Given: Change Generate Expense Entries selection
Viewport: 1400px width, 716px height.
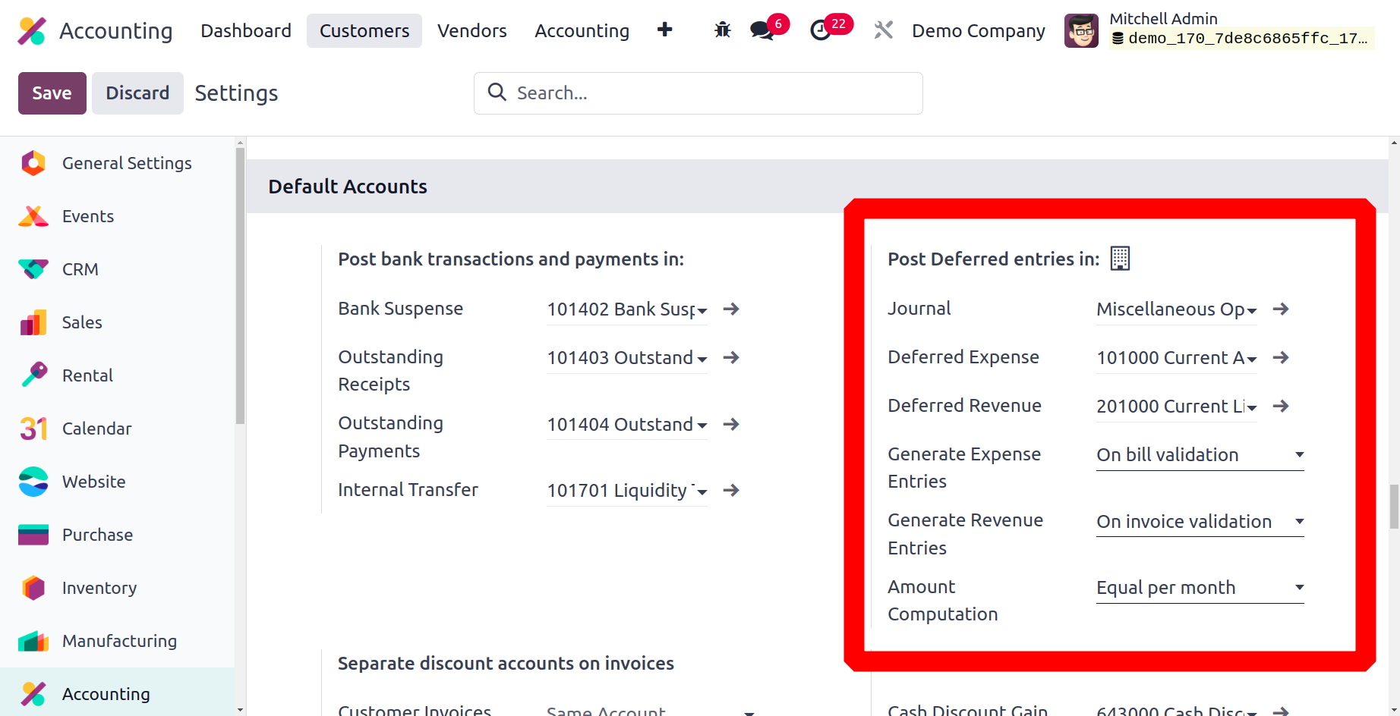Looking at the screenshot, I should [x=1200, y=455].
